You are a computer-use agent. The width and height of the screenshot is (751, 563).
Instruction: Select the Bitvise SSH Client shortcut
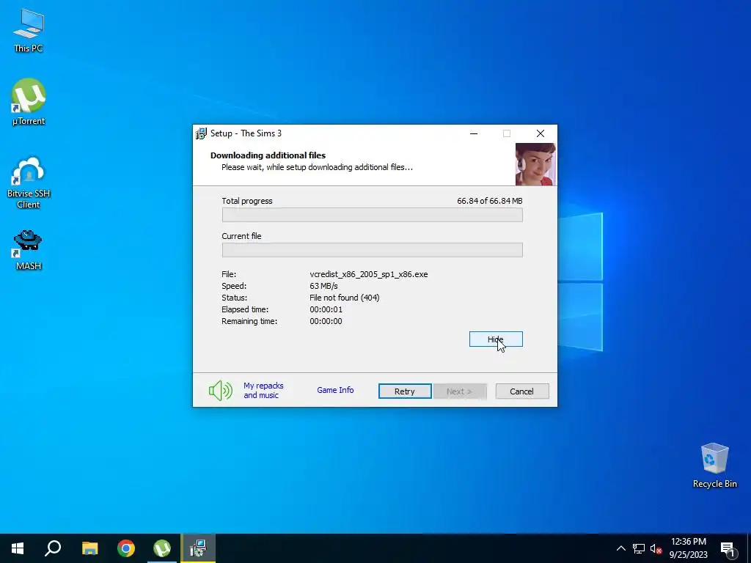tap(29, 183)
